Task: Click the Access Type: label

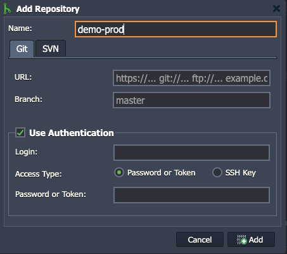Action: [x=38, y=174]
